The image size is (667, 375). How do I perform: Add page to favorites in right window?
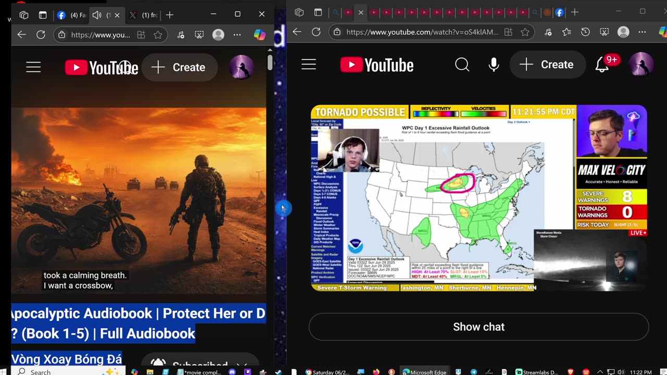tap(525, 32)
